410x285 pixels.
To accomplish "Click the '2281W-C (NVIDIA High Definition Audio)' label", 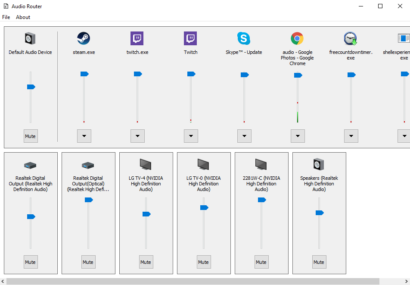I will tap(261, 184).
